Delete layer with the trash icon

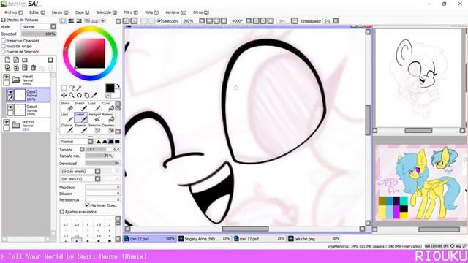click(x=34, y=68)
